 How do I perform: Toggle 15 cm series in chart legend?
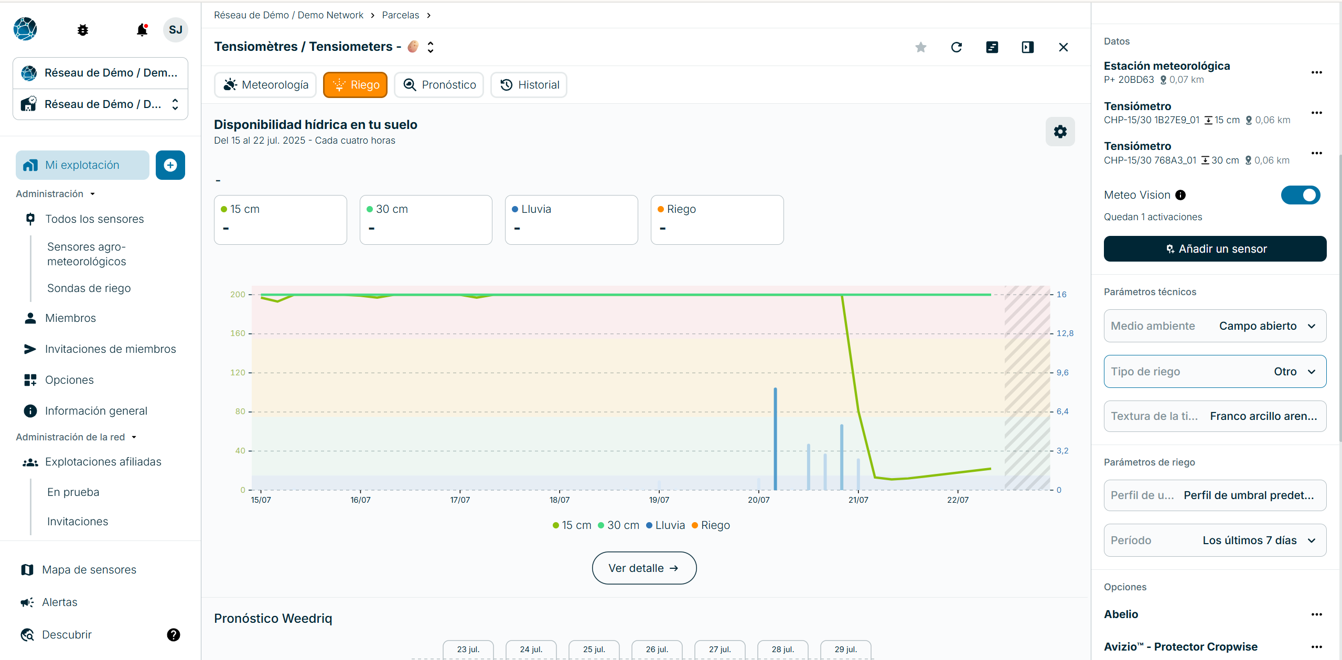pyautogui.click(x=572, y=525)
